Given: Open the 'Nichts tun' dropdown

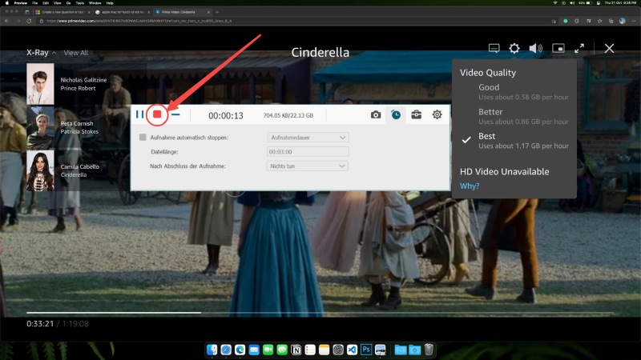Looking at the screenshot, I should 308,166.
